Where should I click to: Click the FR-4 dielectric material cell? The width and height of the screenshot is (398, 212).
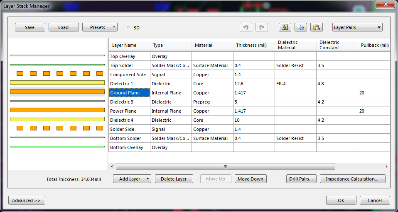(x=295, y=84)
